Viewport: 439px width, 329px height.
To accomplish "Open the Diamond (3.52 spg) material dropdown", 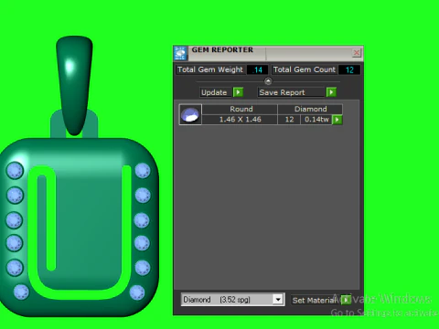I will [278, 300].
